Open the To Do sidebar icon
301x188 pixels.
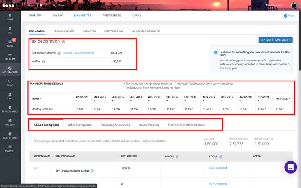click(10, 81)
